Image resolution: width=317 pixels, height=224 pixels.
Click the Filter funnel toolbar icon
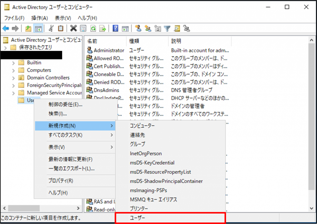[167, 28]
